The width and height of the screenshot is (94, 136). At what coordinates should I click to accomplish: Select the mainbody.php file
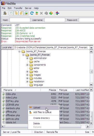(13, 108)
